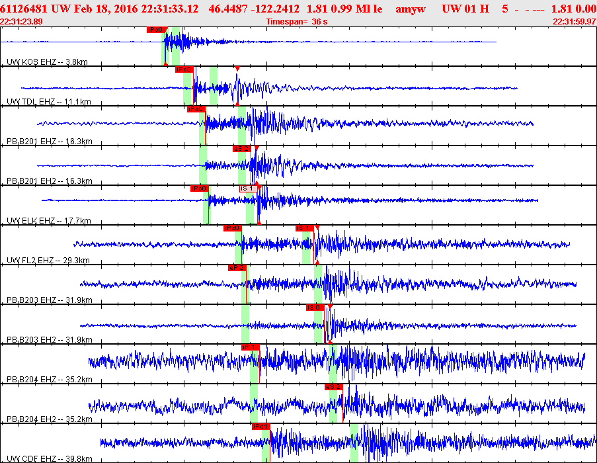This screenshot has width=597, height=463.
Task: Click the red triangle atop UW FL2 S pick
Action: [x=317, y=228]
